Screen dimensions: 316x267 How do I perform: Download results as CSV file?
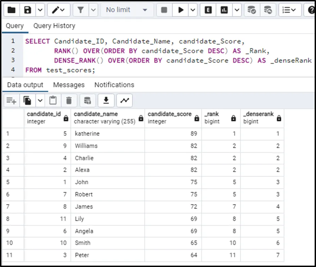click(106, 100)
